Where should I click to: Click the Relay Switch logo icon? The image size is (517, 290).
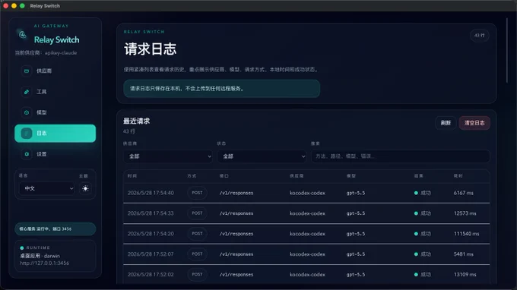tap(22, 34)
